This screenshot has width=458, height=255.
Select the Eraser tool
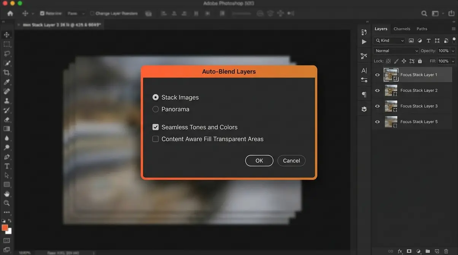[x=6, y=120]
